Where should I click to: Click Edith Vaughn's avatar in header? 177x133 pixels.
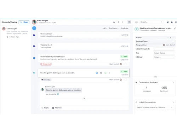coord(34,22)
